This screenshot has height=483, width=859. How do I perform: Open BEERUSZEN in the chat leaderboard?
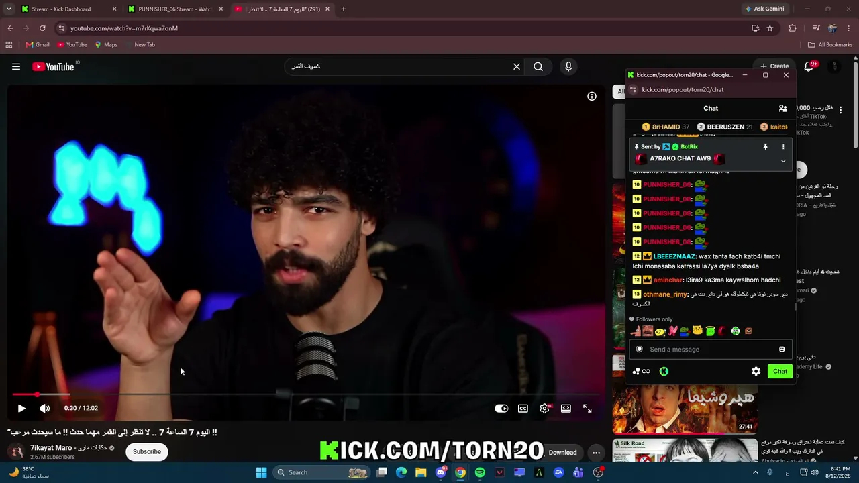coord(725,127)
